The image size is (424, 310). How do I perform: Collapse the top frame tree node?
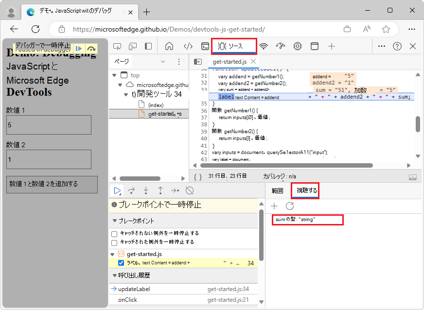click(x=114, y=75)
